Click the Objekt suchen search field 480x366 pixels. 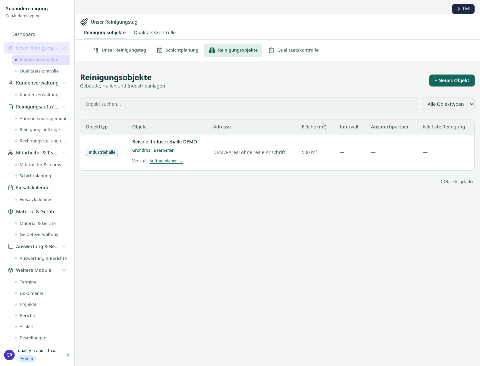click(x=249, y=104)
